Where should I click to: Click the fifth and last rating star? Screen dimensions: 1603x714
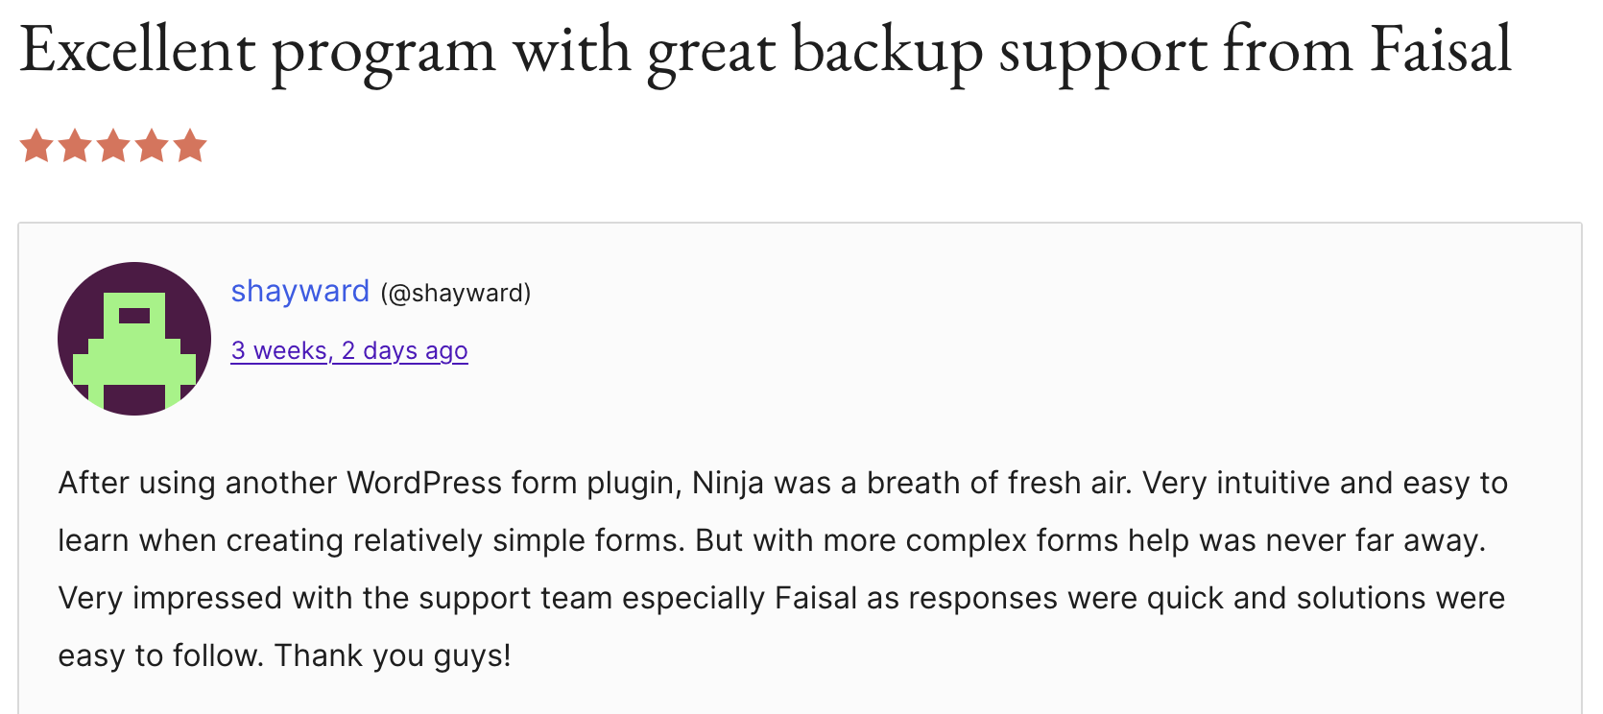click(x=190, y=146)
